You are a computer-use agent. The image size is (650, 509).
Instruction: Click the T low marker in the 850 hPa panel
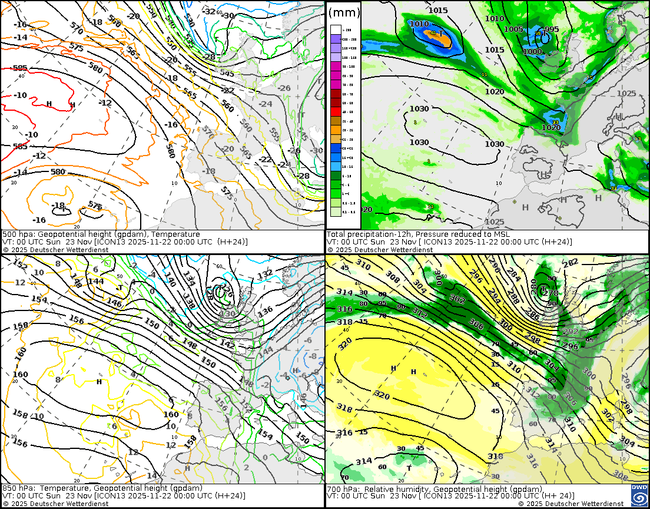(x=120, y=287)
